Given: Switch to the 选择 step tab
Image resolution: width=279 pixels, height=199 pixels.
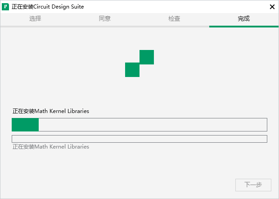Looking at the screenshot, I should point(35,18).
